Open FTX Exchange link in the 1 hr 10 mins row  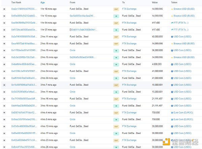(x=129, y=9)
